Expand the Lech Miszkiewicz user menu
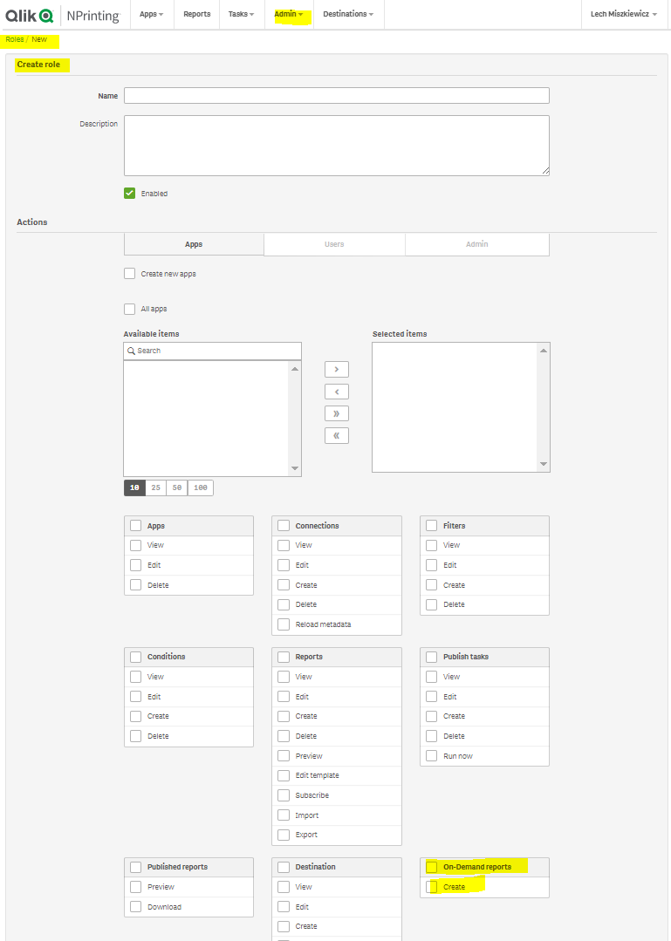Image resolution: width=671 pixels, height=941 pixels. pyautogui.click(x=623, y=14)
